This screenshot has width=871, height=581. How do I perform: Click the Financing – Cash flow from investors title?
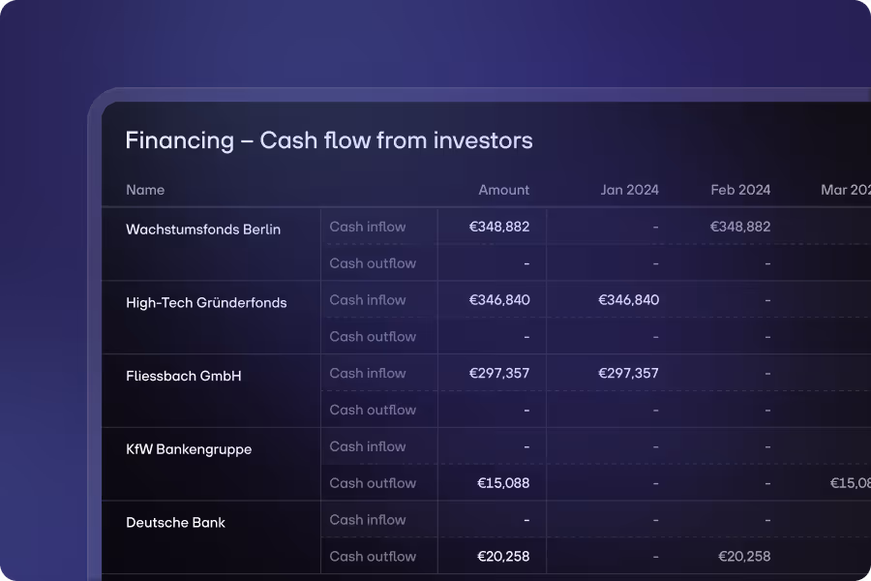tap(327, 140)
